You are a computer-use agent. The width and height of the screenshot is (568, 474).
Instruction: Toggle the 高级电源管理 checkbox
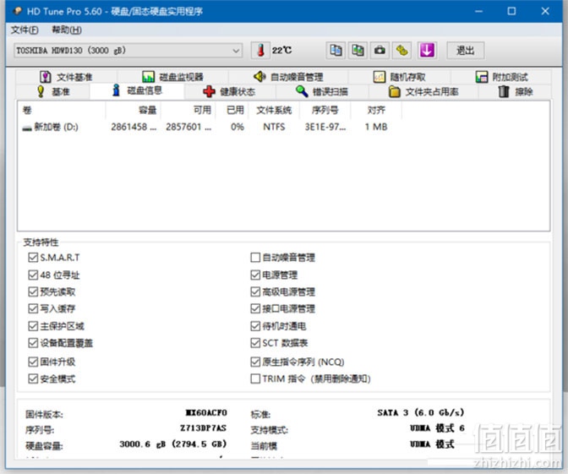255,291
